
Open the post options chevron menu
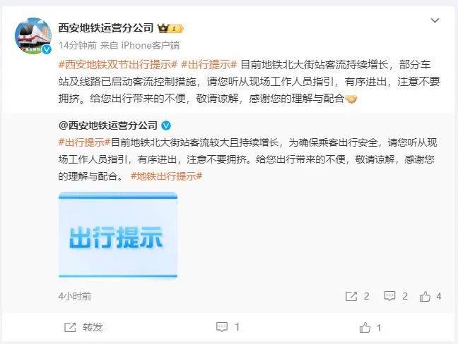pyautogui.click(x=435, y=20)
